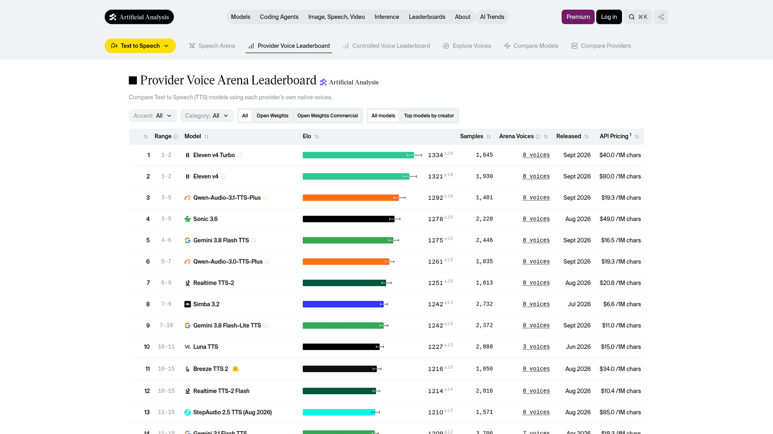
Task: Sort by Samples column arrows
Action: click(x=489, y=137)
